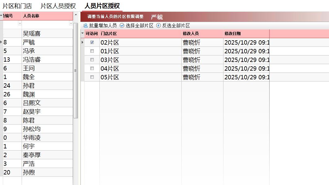Image resolution: width=329 pixels, height=185 pixels.
Task: Click the modify date cell in 03片区 row
Action: pos(246,60)
